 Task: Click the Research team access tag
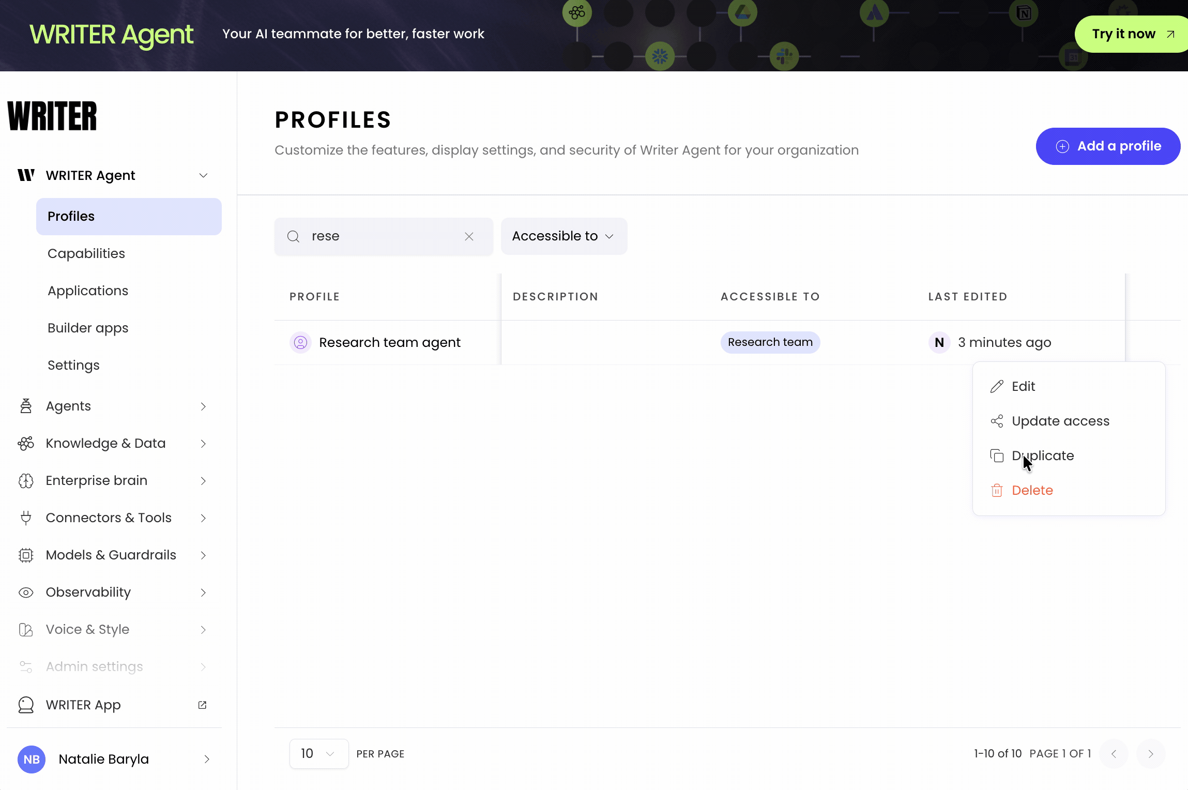click(x=770, y=342)
